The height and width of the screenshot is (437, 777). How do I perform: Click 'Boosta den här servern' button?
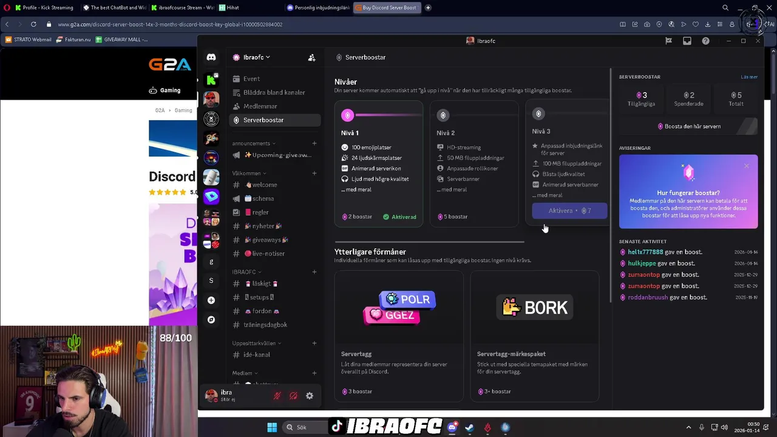[x=688, y=126]
